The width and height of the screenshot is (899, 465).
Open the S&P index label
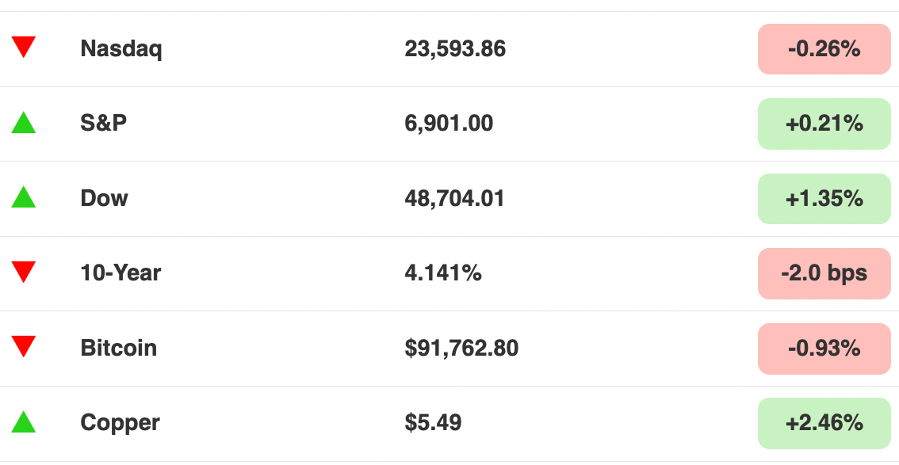tap(103, 123)
